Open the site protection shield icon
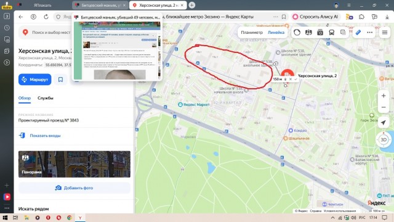Image resolution: width=394 pixels, height=222 pixels. tap(58, 17)
